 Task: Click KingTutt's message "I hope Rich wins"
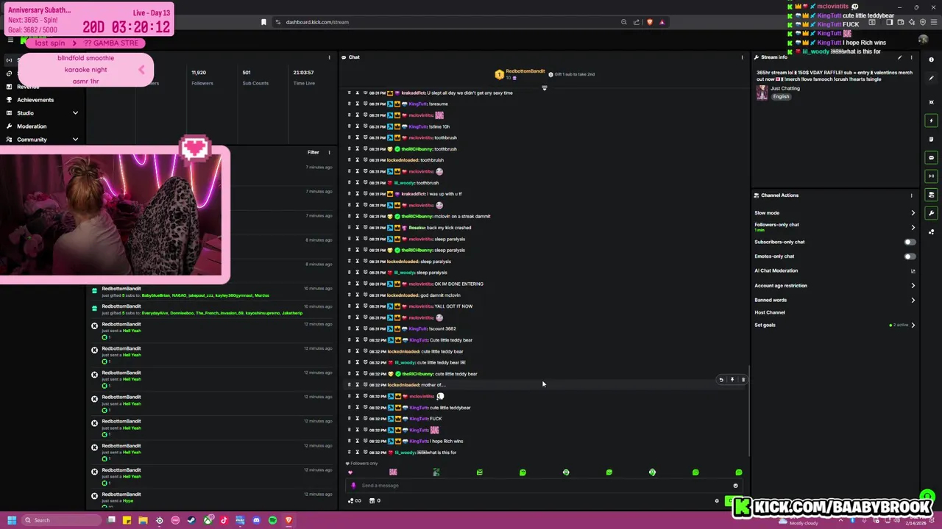[x=447, y=442]
